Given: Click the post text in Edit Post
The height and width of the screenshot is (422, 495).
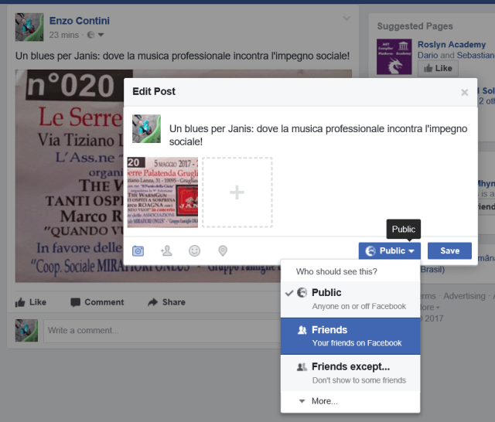Looking at the screenshot, I should 318,135.
